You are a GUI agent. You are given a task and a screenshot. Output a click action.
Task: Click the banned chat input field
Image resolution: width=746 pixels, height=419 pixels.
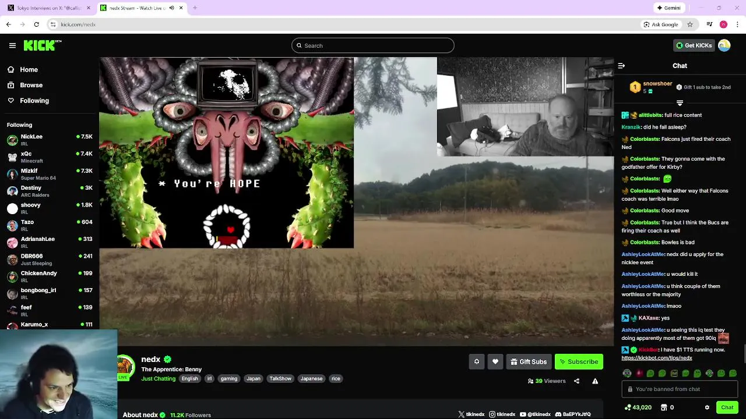[x=680, y=389]
